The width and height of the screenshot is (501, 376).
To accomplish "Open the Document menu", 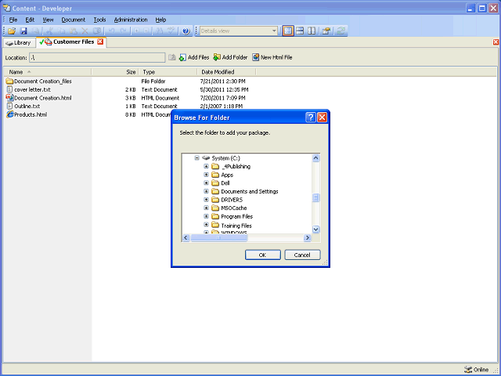I will [x=73, y=20].
